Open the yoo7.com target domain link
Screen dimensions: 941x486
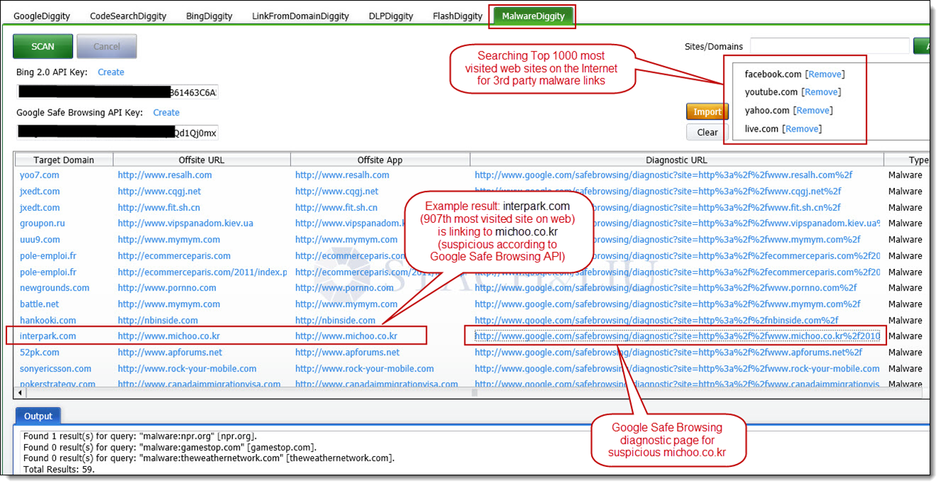40,175
